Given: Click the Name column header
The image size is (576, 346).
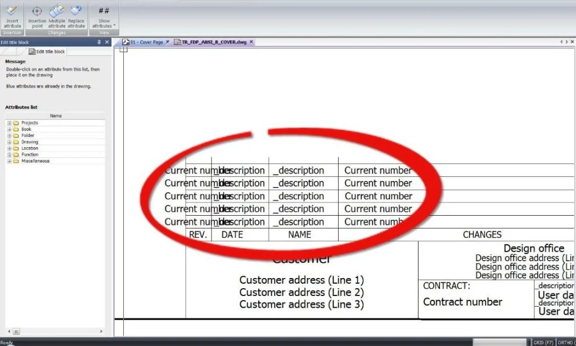Looking at the screenshot, I should [55, 115].
